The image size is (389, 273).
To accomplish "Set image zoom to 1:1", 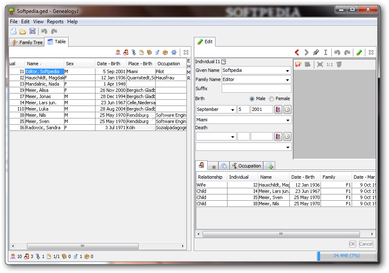I will [x=330, y=64].
